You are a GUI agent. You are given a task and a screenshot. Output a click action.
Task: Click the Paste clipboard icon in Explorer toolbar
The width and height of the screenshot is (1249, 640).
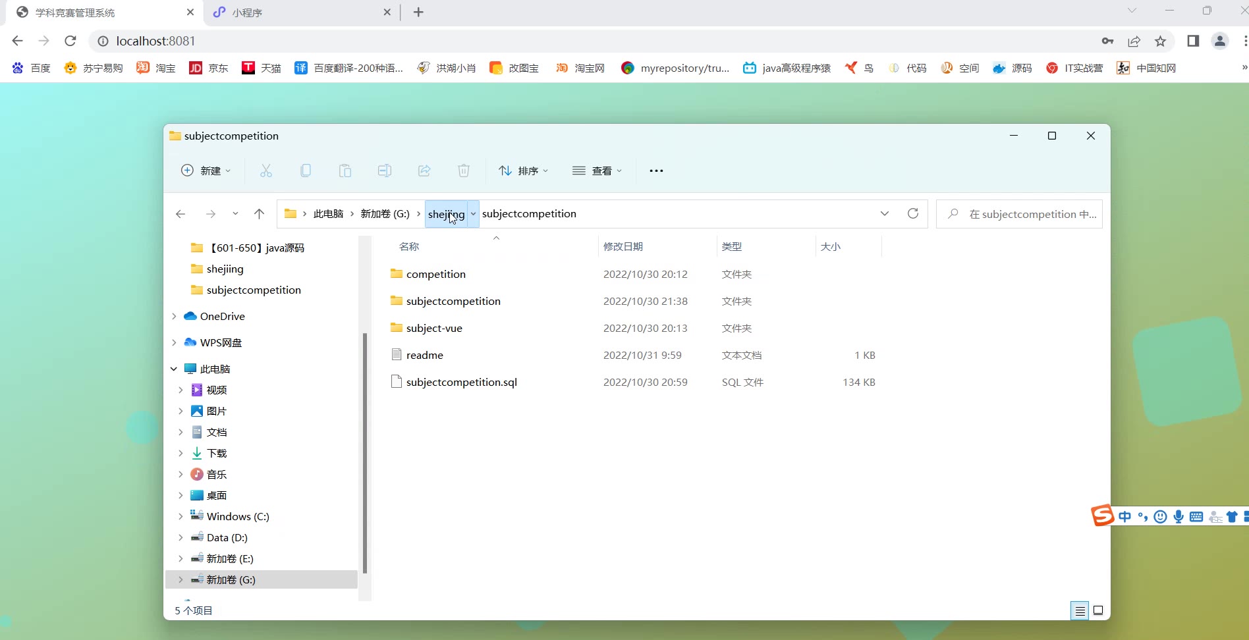345,171
